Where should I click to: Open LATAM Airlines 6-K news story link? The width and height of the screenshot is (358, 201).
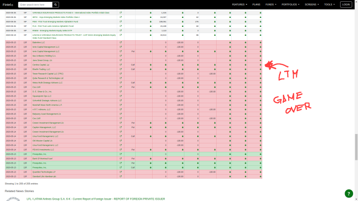[x=95, y=199]
